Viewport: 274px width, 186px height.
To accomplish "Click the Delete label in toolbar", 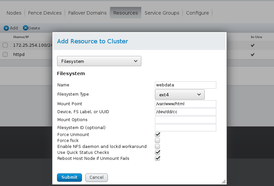I will pyautogui.click(x=34, y=28).
